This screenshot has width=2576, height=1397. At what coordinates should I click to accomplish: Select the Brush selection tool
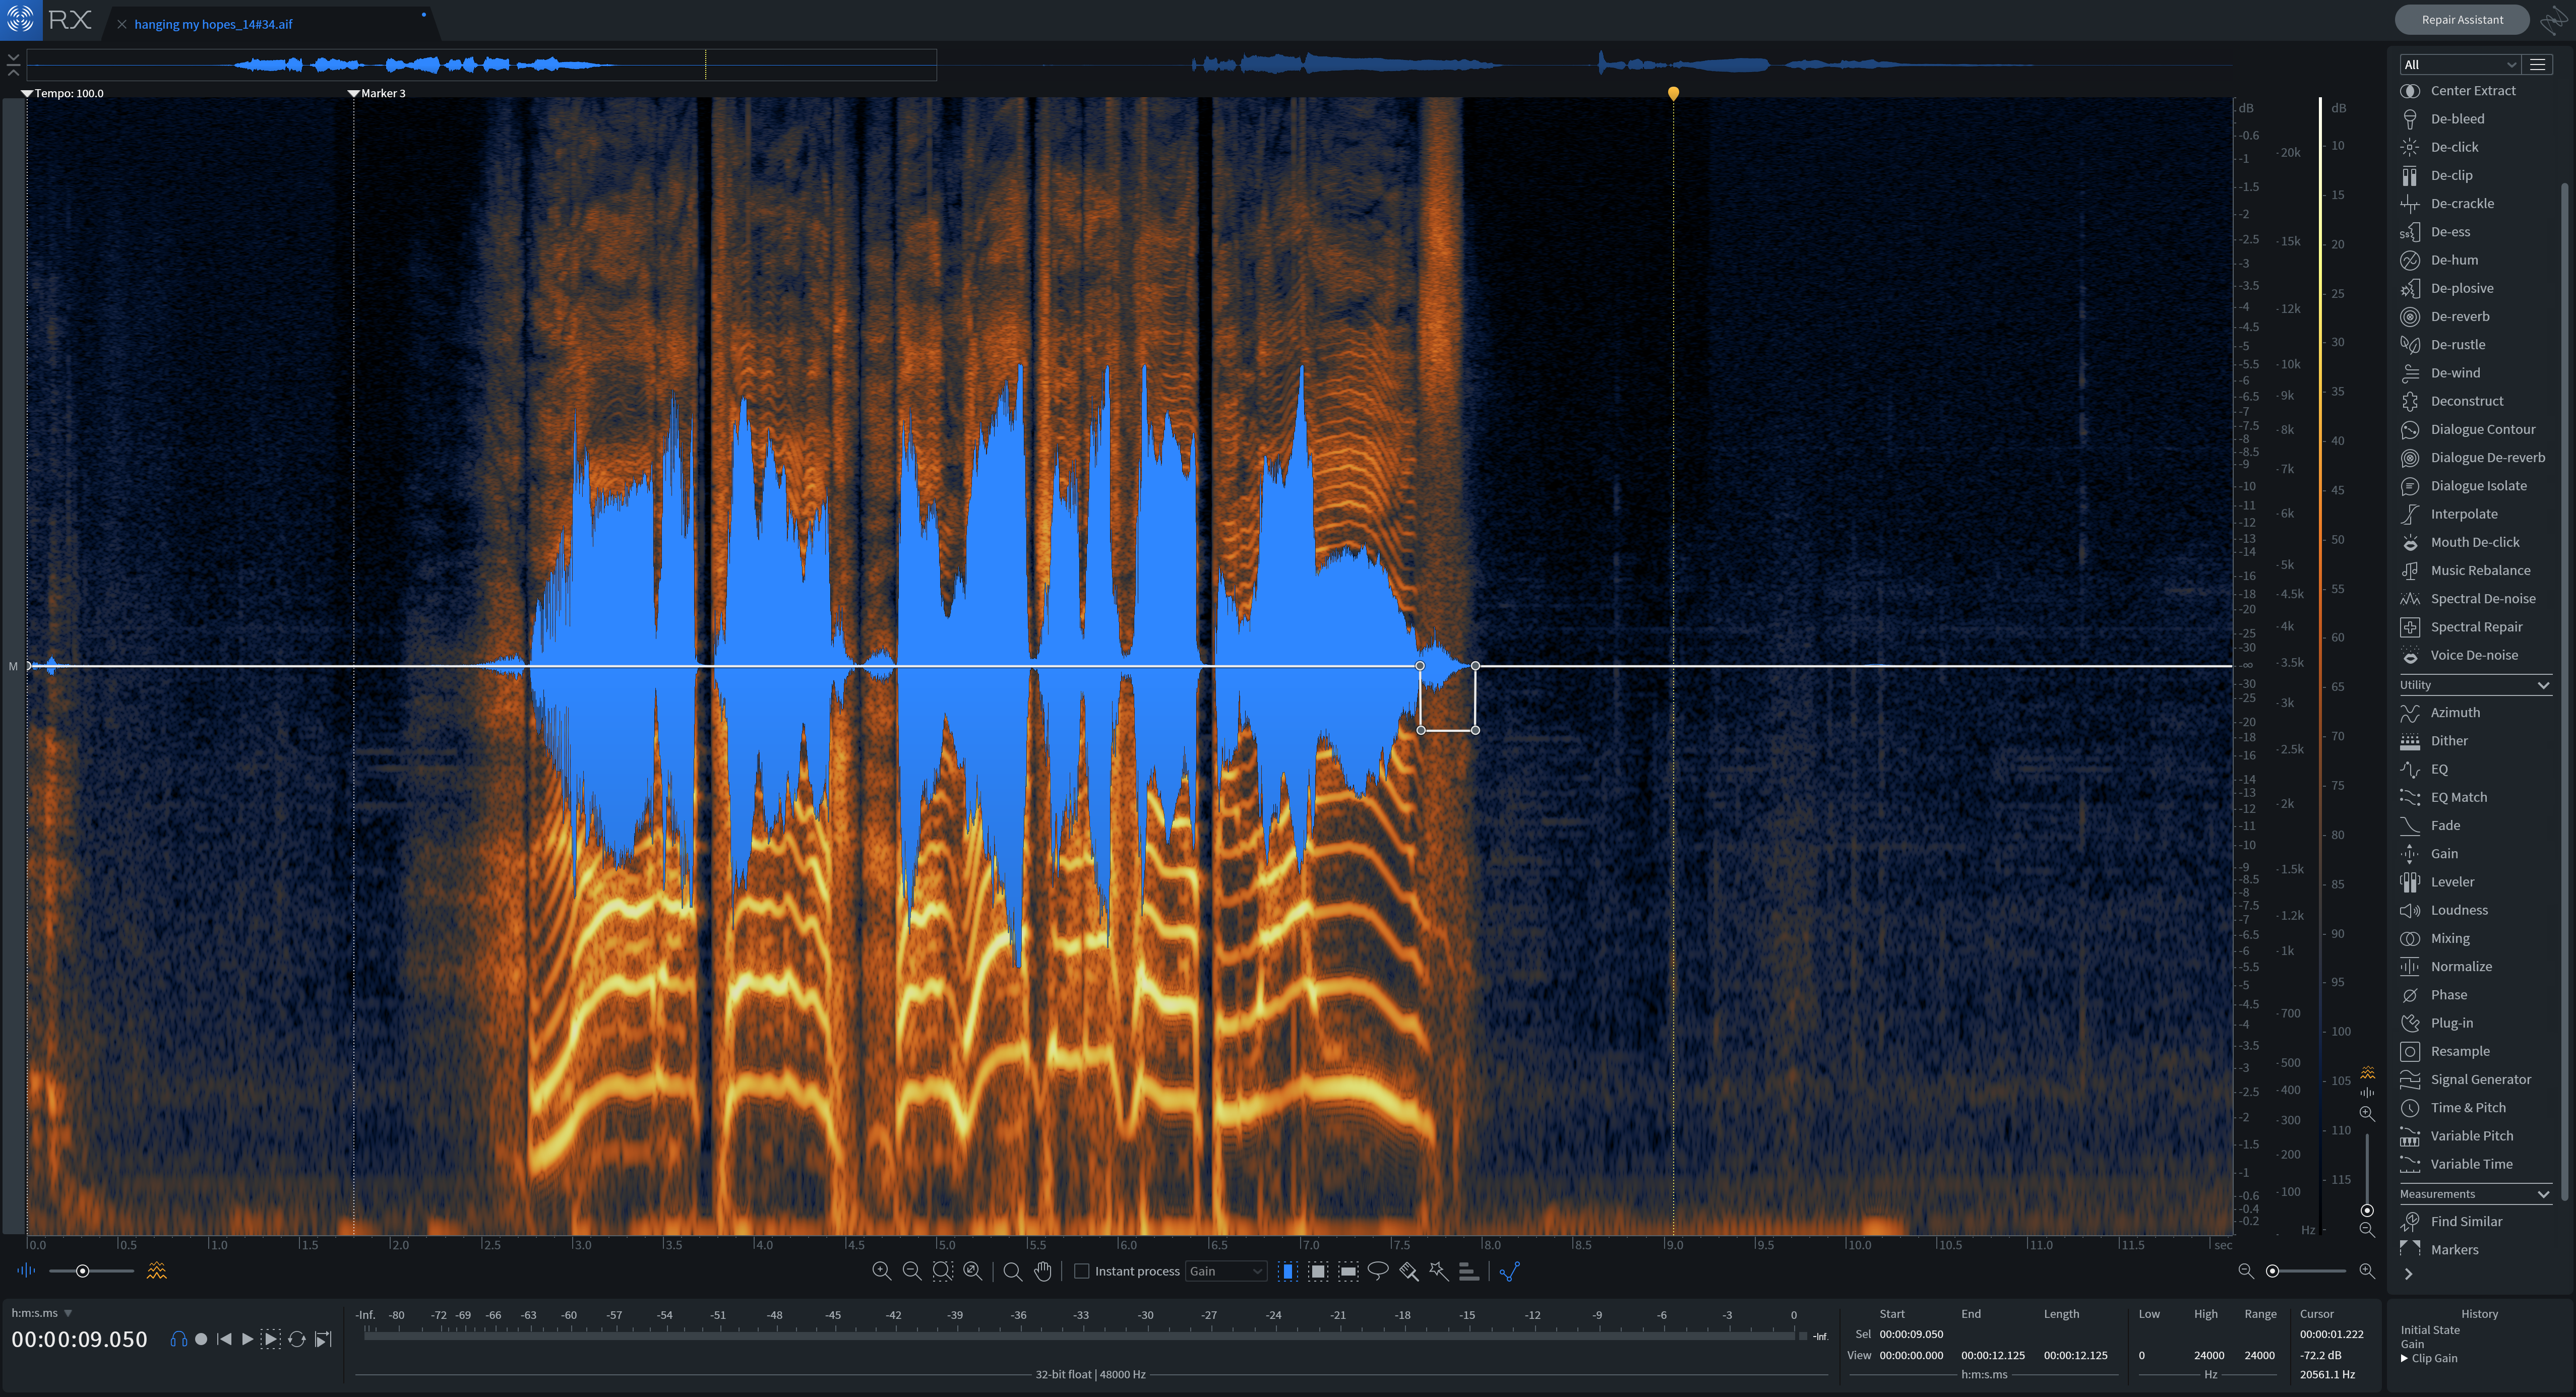(1409, 1271)
